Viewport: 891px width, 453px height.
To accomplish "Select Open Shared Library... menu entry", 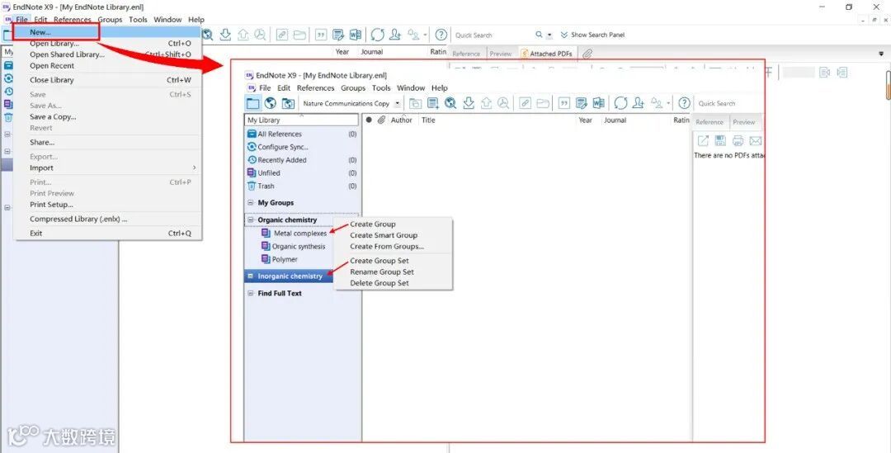I will [x=67, y=54].
